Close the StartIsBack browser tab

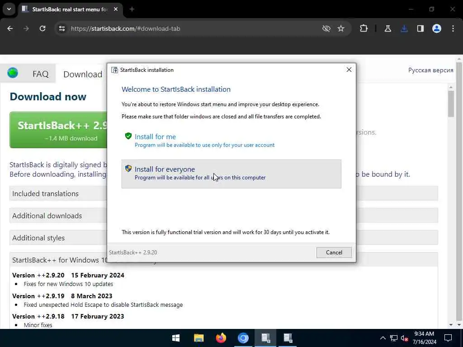[x=116, y=9]
